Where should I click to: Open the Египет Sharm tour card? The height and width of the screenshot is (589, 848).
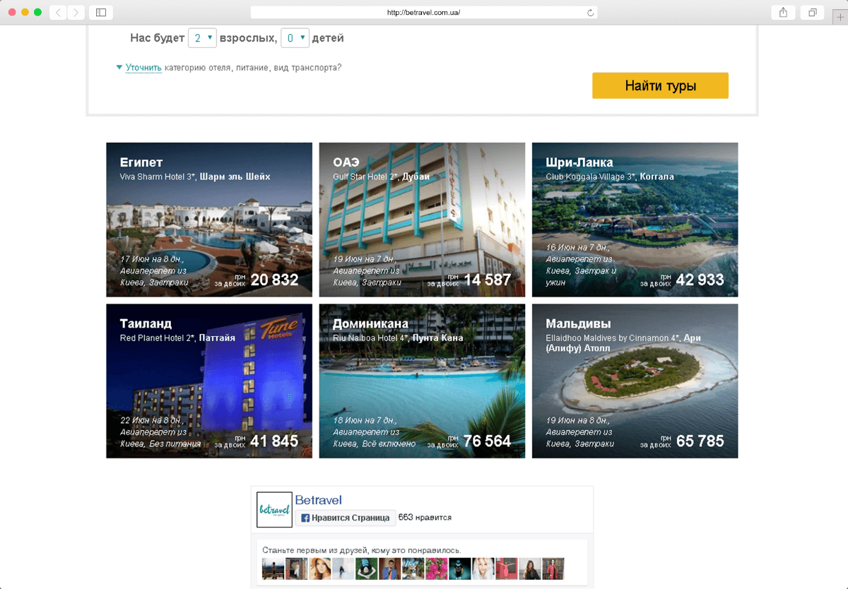point(209,220)
